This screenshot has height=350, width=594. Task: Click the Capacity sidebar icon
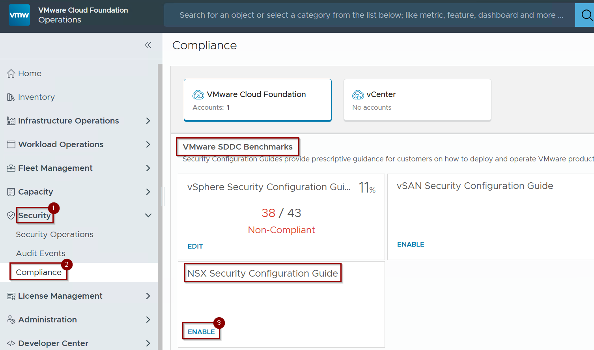[11, 192]
